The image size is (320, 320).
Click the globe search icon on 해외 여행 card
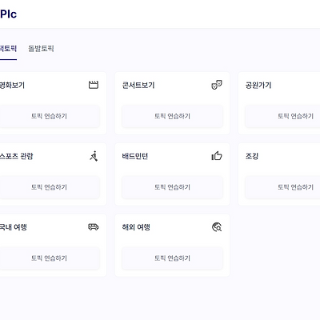pos(217,227)
